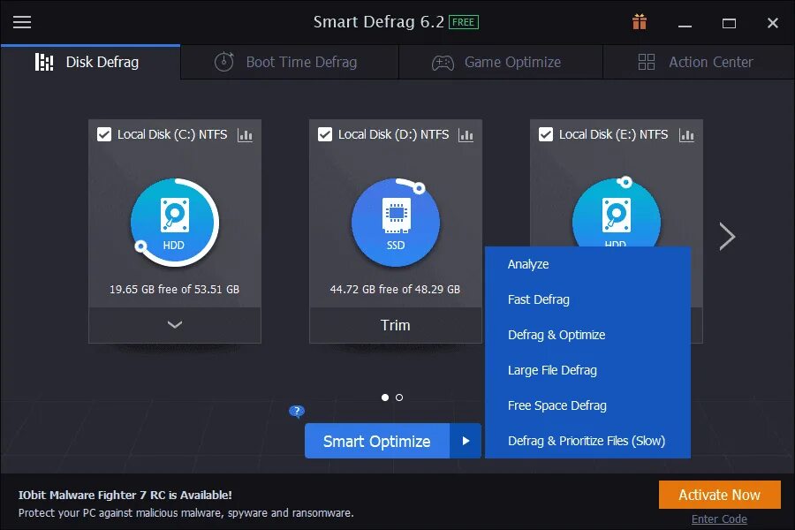The image size is (795, 530).
Task: View disk map chart for Local Disk (E:)
Action: [x=686, y=135]
